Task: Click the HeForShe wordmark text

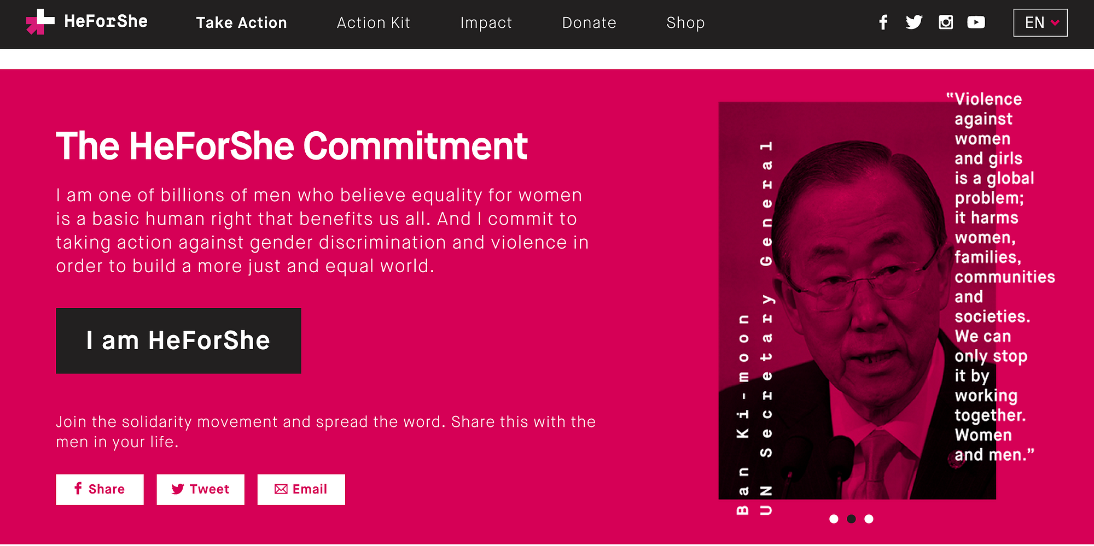Action: point(106,21)
